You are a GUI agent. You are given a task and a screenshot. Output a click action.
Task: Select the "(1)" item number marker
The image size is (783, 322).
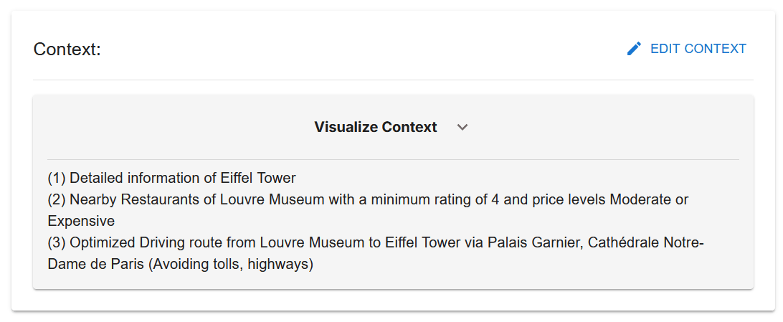coord(57,178)
